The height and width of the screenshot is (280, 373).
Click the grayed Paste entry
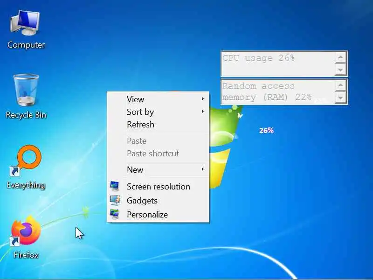tap(158, 141)
